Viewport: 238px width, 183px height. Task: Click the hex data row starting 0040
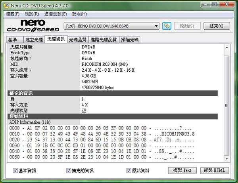click(102, 151)
